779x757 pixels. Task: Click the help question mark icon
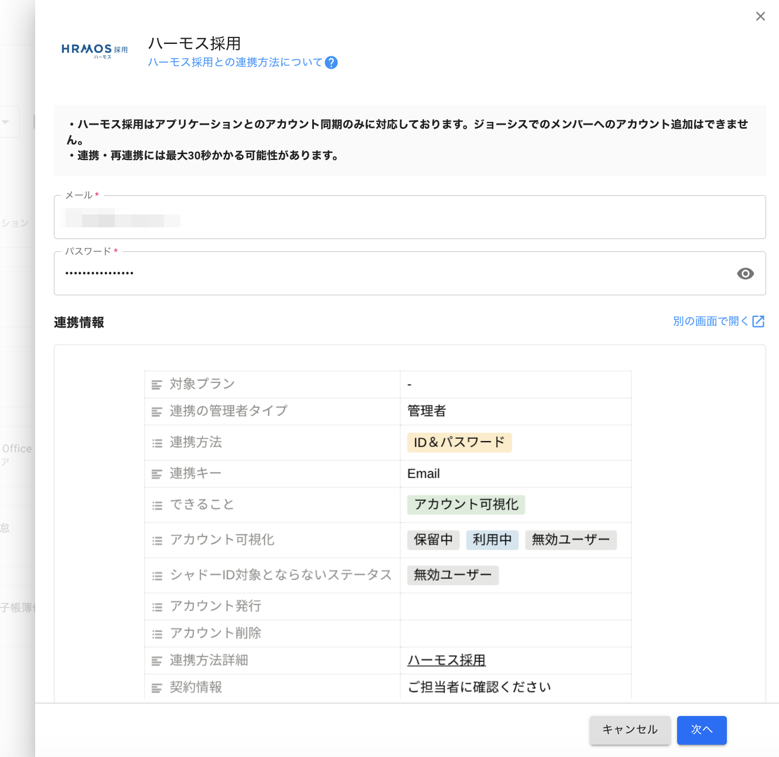tap(331, 63)
